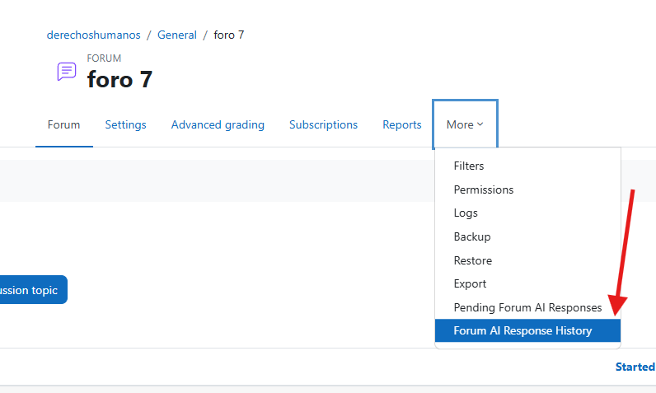Open Permissions from the dropdown

tap(483, 189)
